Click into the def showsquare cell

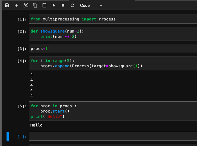pos(113,34)
